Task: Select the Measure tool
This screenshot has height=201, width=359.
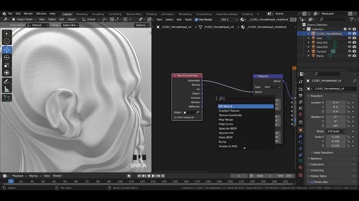Action: coord(7,89)
